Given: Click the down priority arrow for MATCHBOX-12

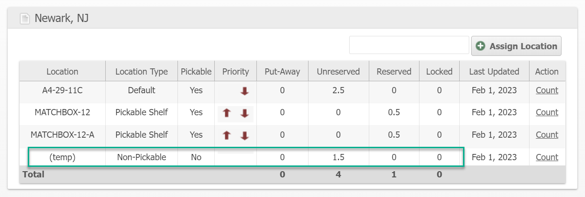Looking at the screenshot, I should [x=244, y=113].
